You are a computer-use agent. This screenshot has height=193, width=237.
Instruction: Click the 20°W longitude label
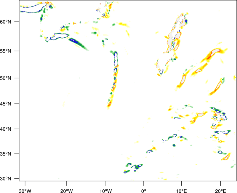(x=66, y=191)
